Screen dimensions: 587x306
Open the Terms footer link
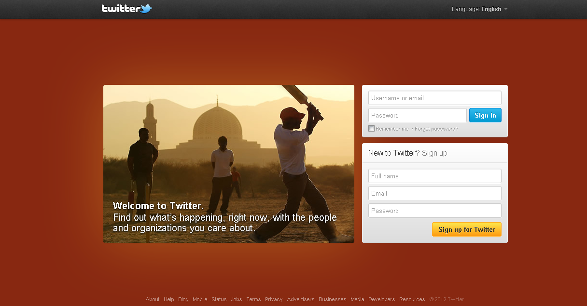point(253,299)
